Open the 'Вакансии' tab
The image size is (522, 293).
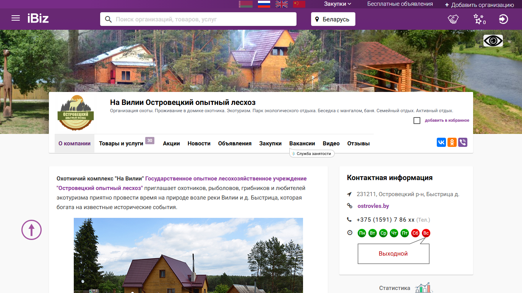[302, 143]
